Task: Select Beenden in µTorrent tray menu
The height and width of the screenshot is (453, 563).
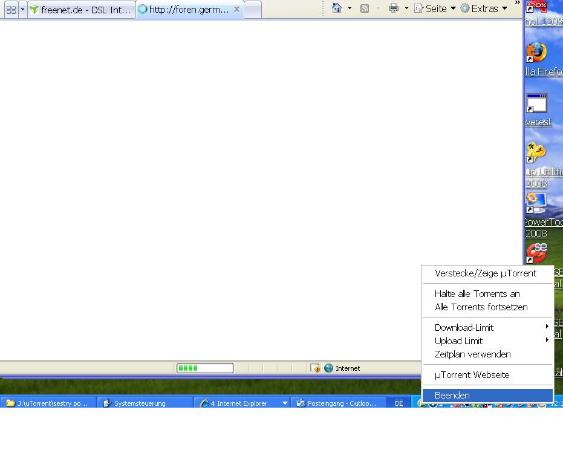Action: [452, 395]
